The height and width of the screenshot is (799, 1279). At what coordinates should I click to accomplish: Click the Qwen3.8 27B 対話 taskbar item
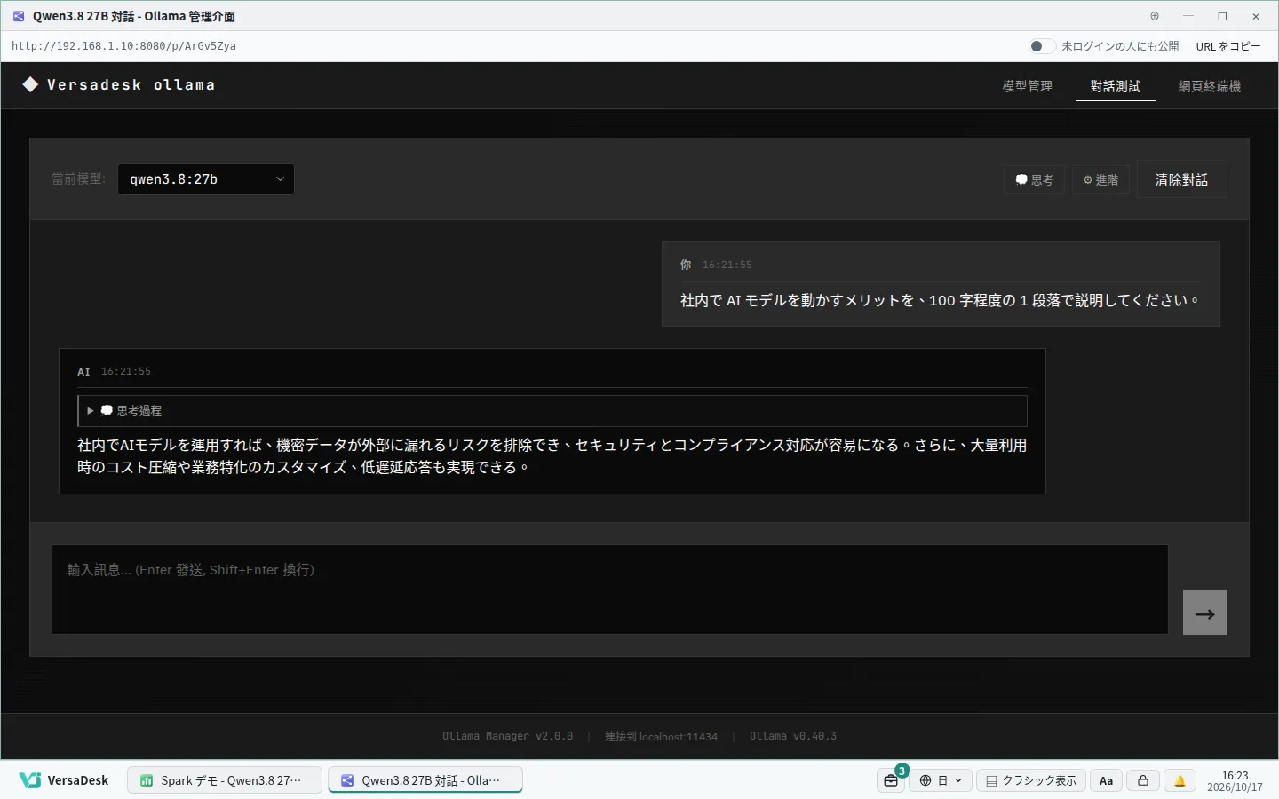tap(425, 780)
